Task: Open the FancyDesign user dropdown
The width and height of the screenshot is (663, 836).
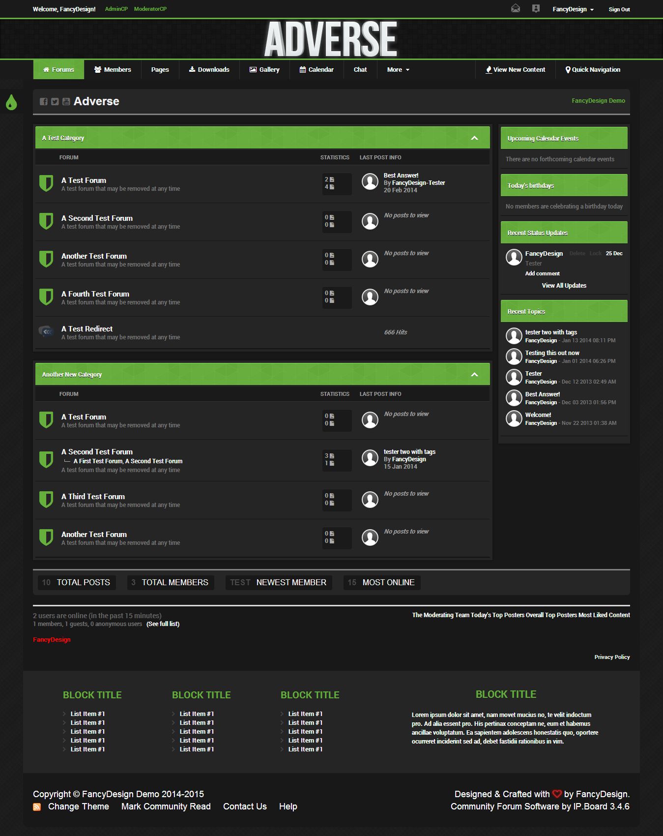Action: 573,9
